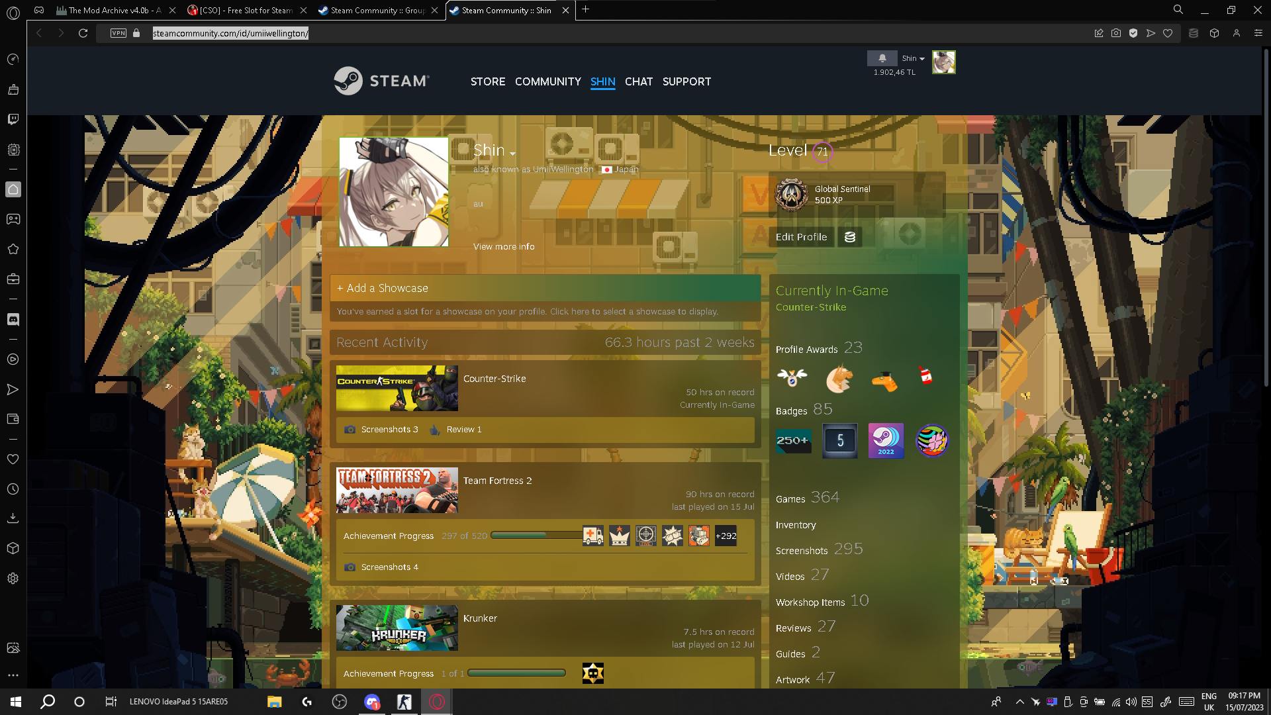The height and width of the screenshot is (715, 1271).
Task: Switch to The Mod Archive browser tab
Action: [109, 10]
